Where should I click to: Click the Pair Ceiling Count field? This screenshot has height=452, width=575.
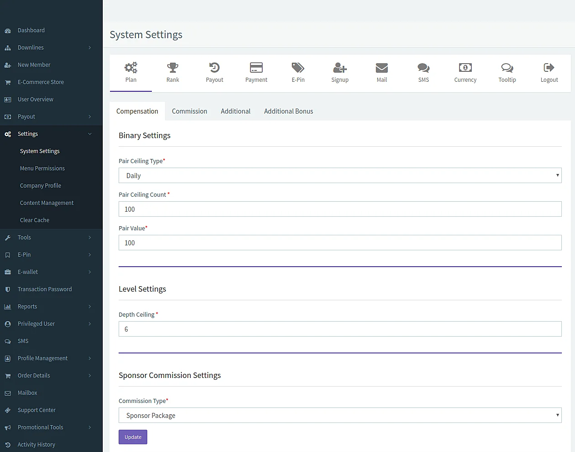[x=340, y=209]
